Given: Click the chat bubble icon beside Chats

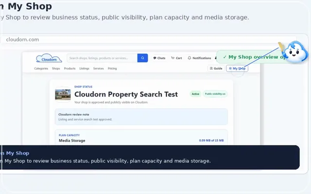Looking at the screenshot, I should [155, 58].
